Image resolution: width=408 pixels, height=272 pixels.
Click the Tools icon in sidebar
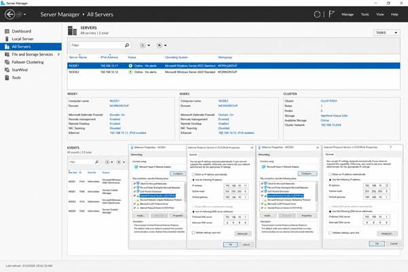point(7,77)
